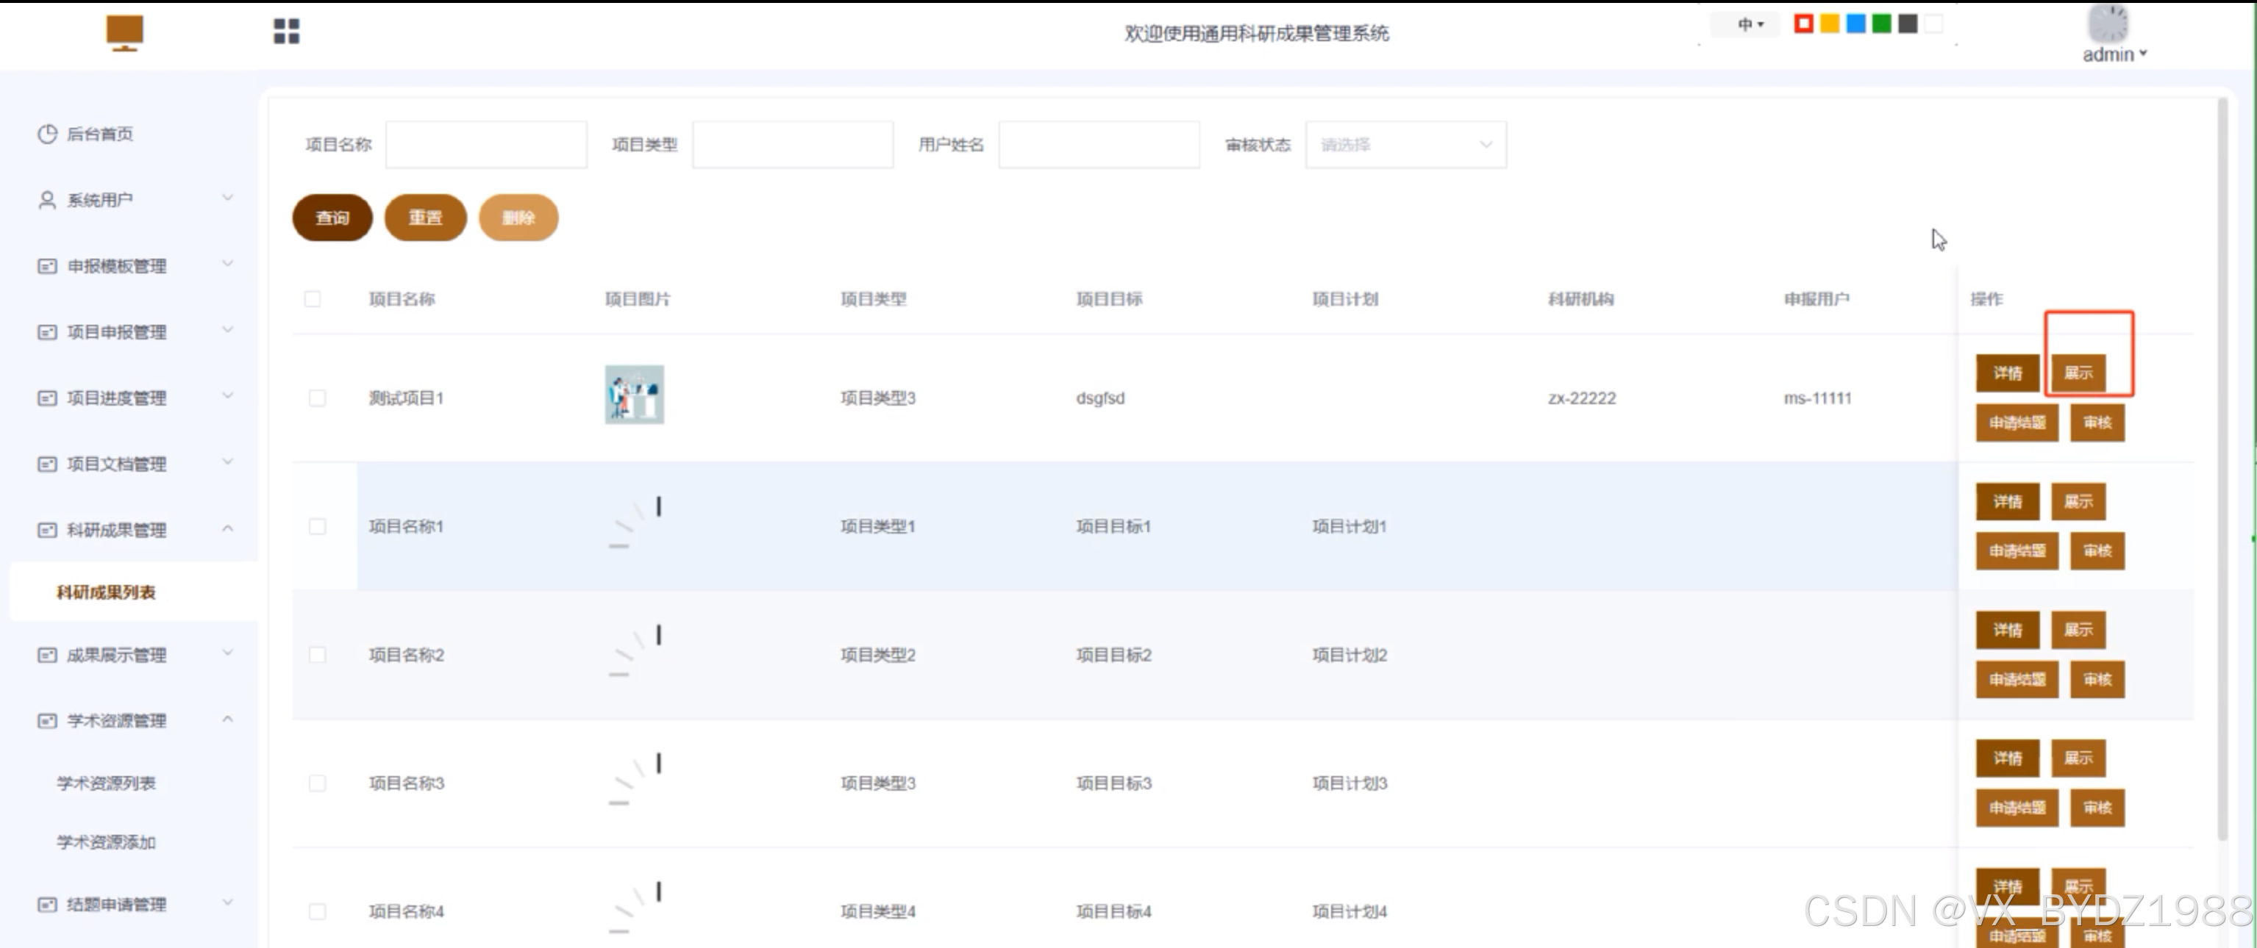Viewport: 2257px width, 948px height.
Task: Click the monitor logo icon
Action: click(x=124, y=32)
